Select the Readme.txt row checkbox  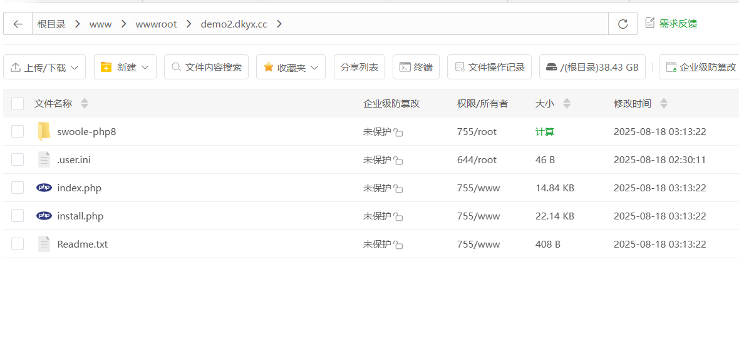pyautogui.click(x=18, y=244)
